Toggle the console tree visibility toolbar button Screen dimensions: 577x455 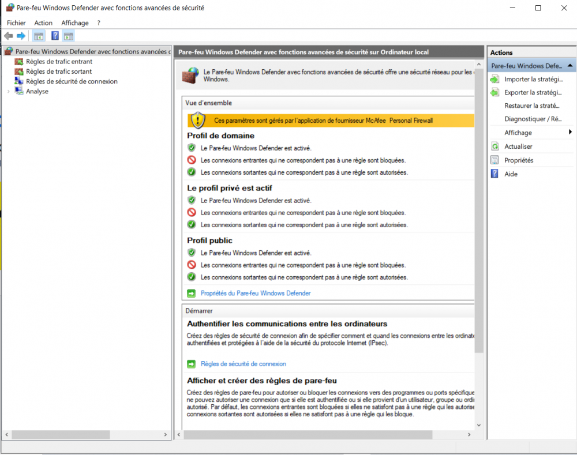(39, 35)
